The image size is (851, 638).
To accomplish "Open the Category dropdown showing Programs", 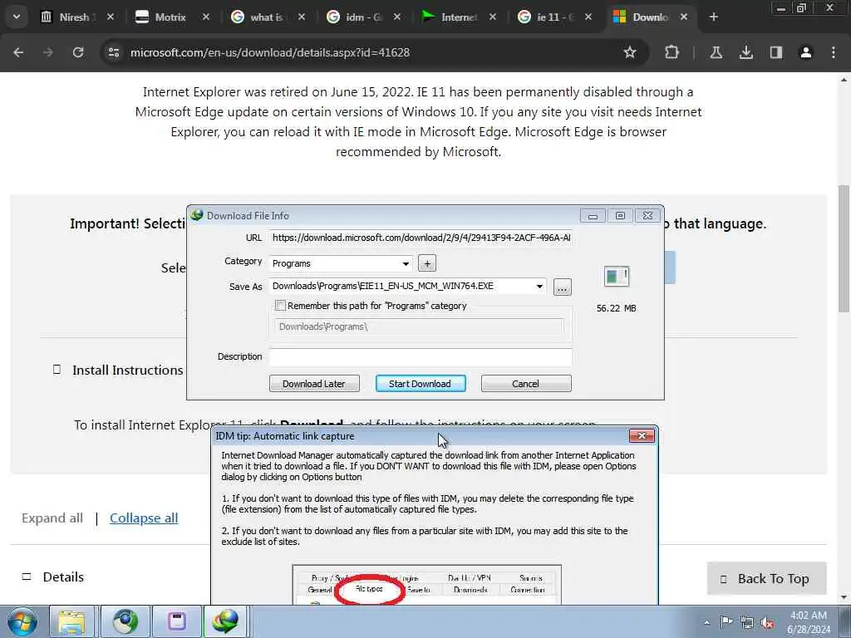I will pyautogui.click(x=341, y=263).
